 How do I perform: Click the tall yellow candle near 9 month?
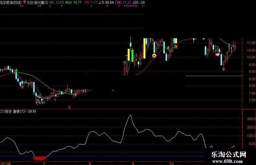(x=144, y=48)
